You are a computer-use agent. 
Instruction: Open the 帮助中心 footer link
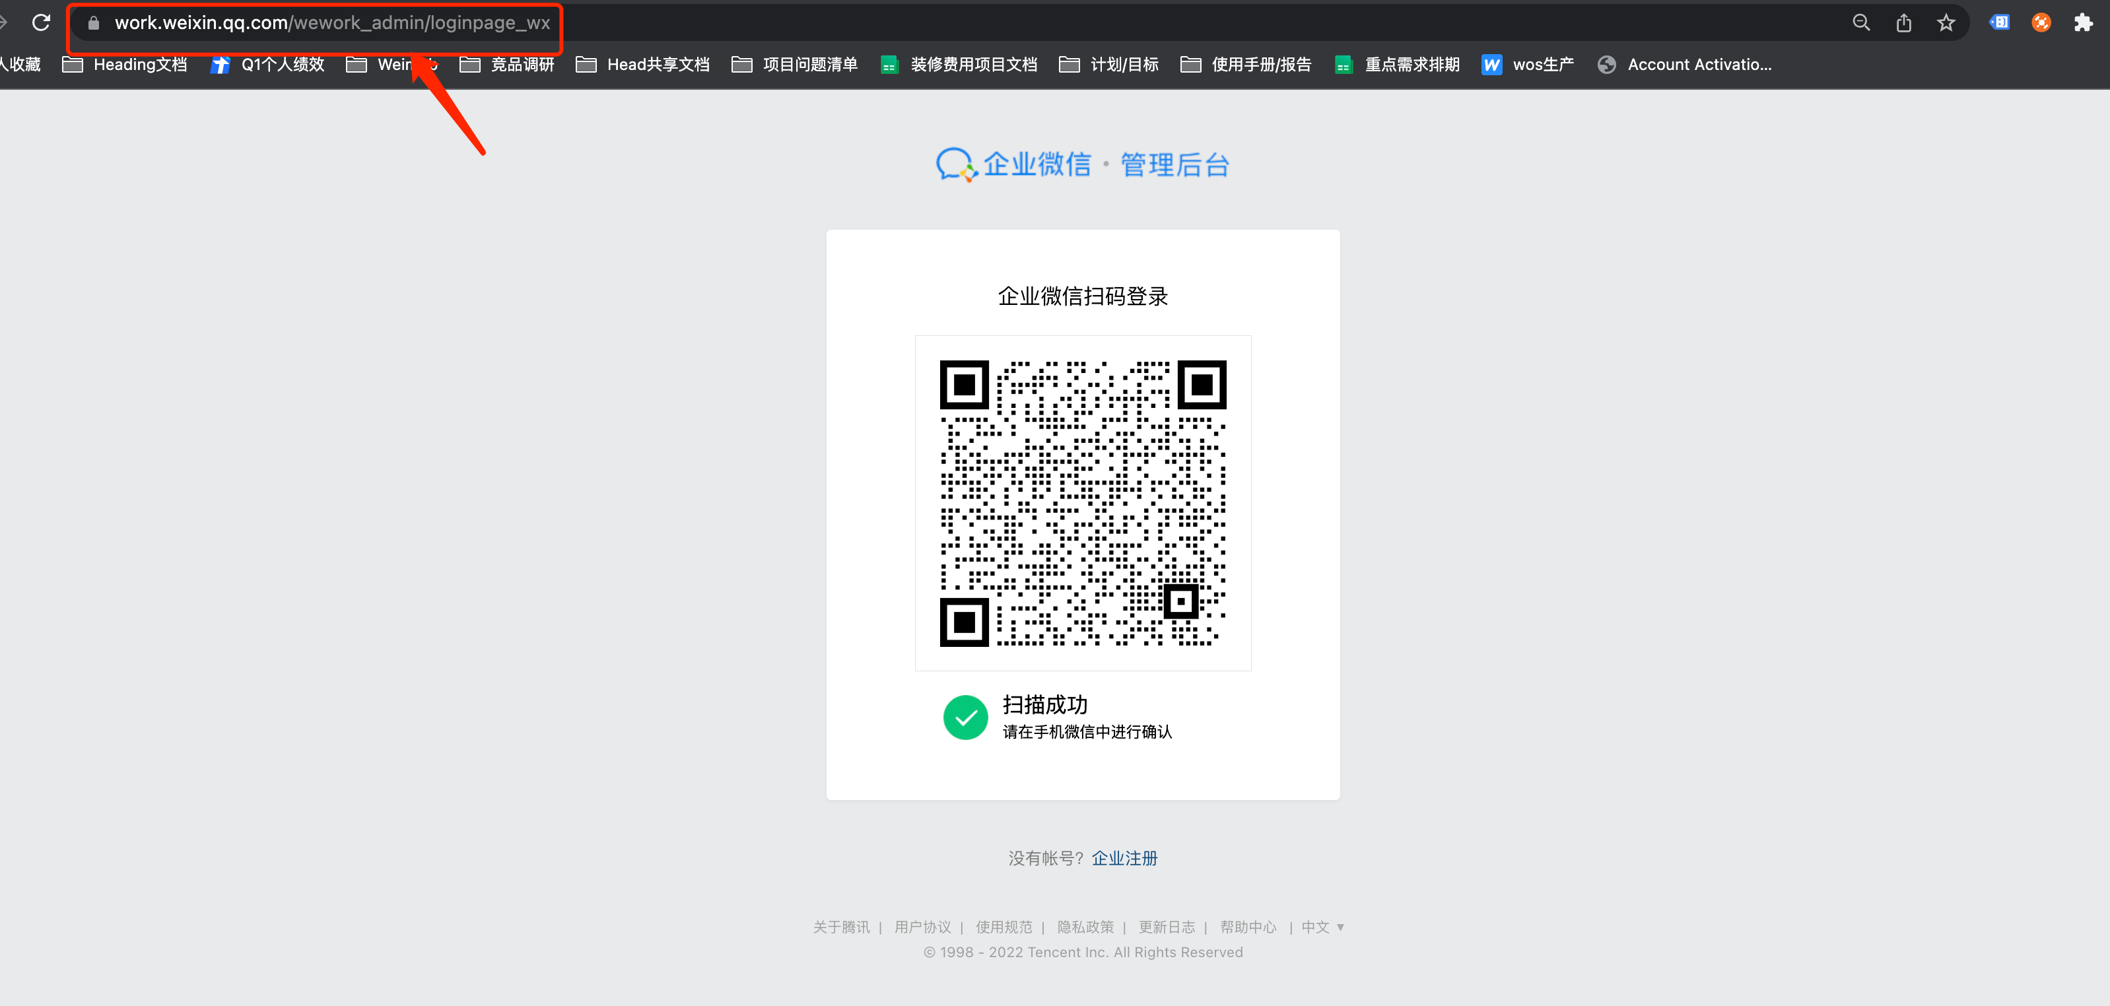[1248, 927]
